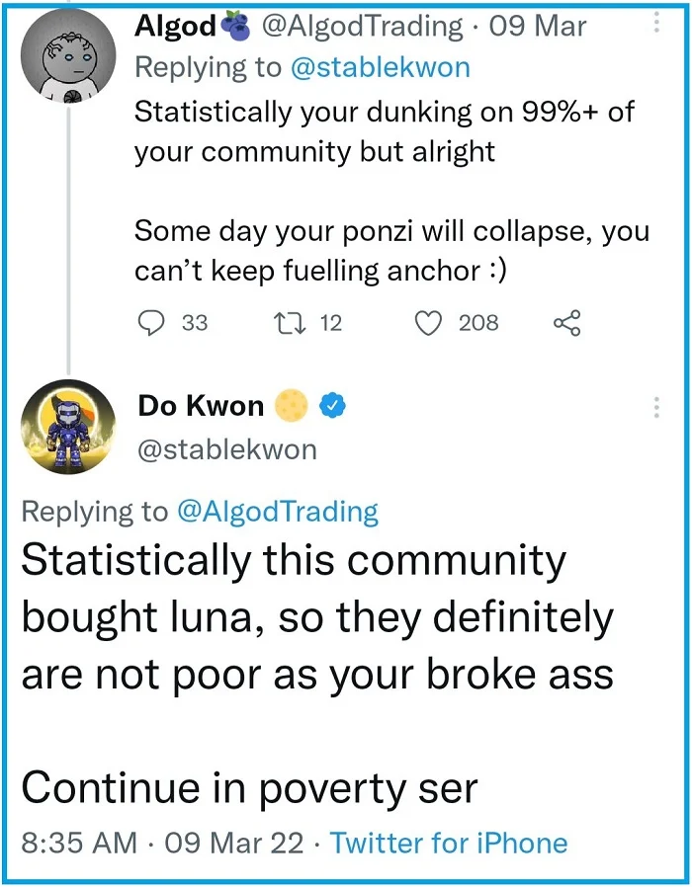Click the blueberry emoji next to Algod
This screenshot has width=692, height=887.
[x=235, y=26]
